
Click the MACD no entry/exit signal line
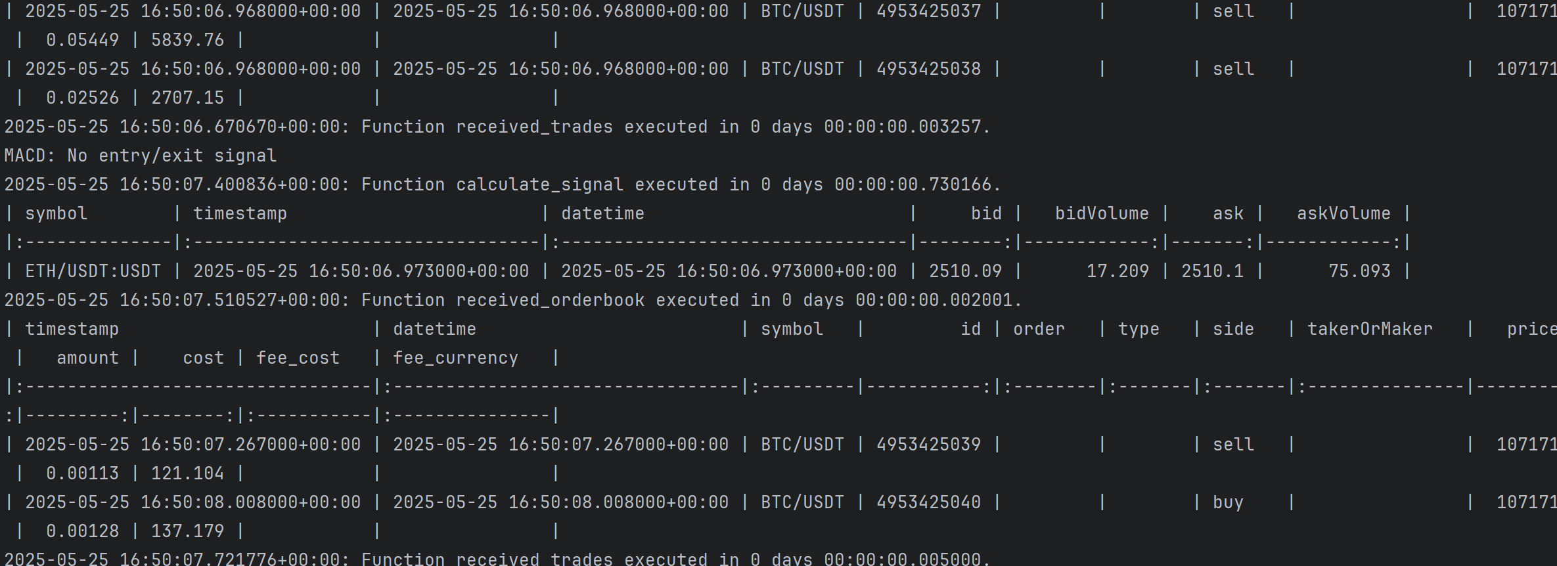click(x=141, y=156)
